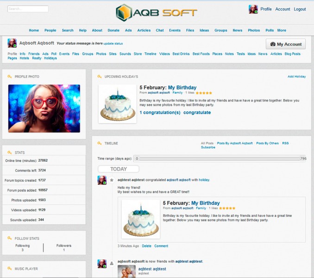Click the slider handle showing 0
314x278 pixels.
click(137, 158)
